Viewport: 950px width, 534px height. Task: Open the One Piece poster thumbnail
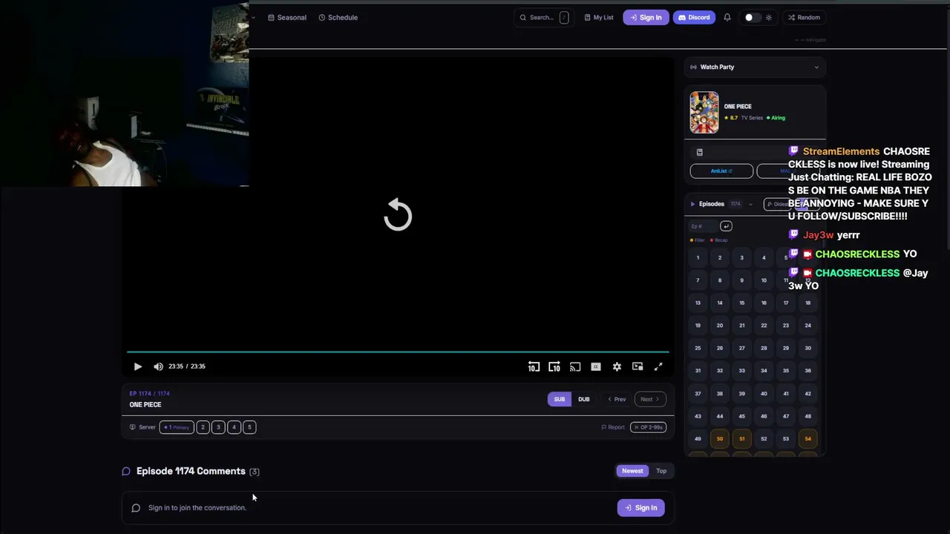(x=704, y=112)
